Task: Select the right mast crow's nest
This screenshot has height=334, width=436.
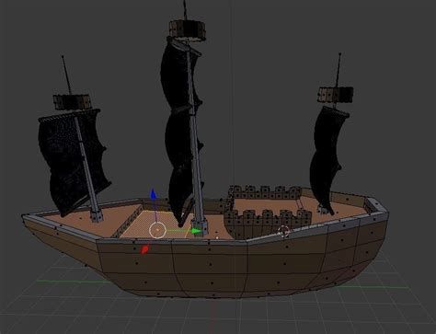Action: tap(336, 95)
